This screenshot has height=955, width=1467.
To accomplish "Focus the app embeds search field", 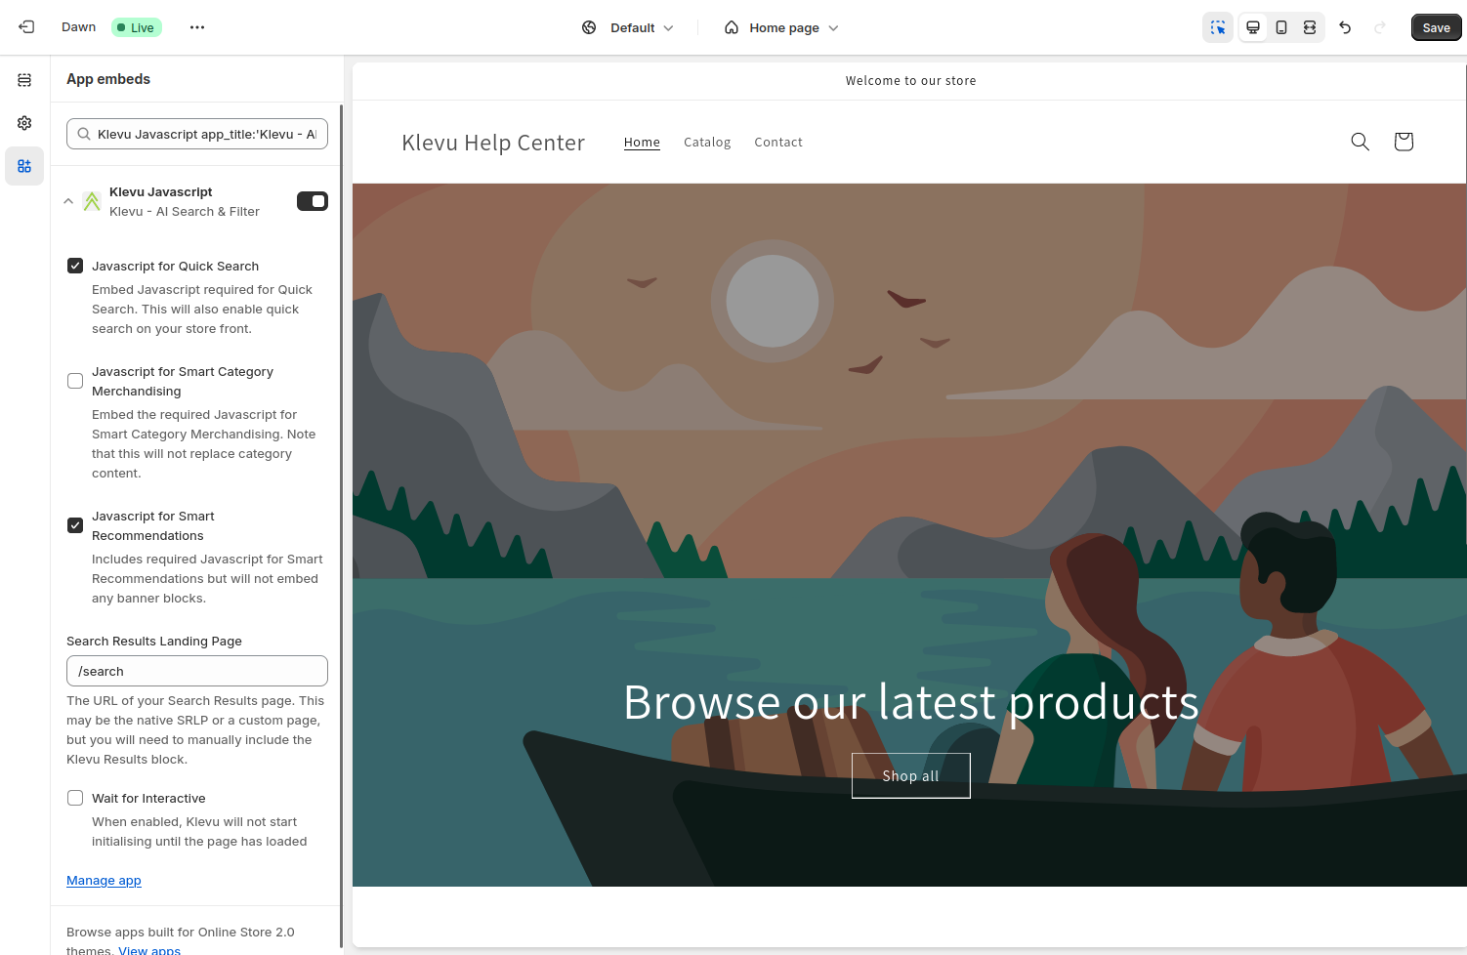I will click(197, 135).
